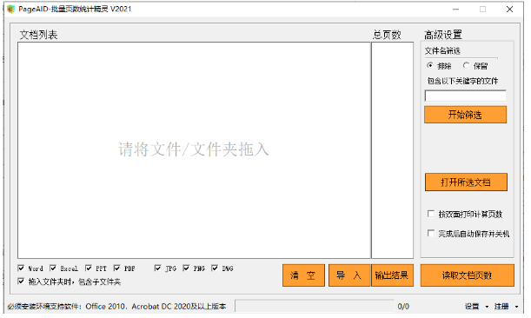Select the 排除 radio button
The height and width of the screenshot is (318, 531).
430,65
